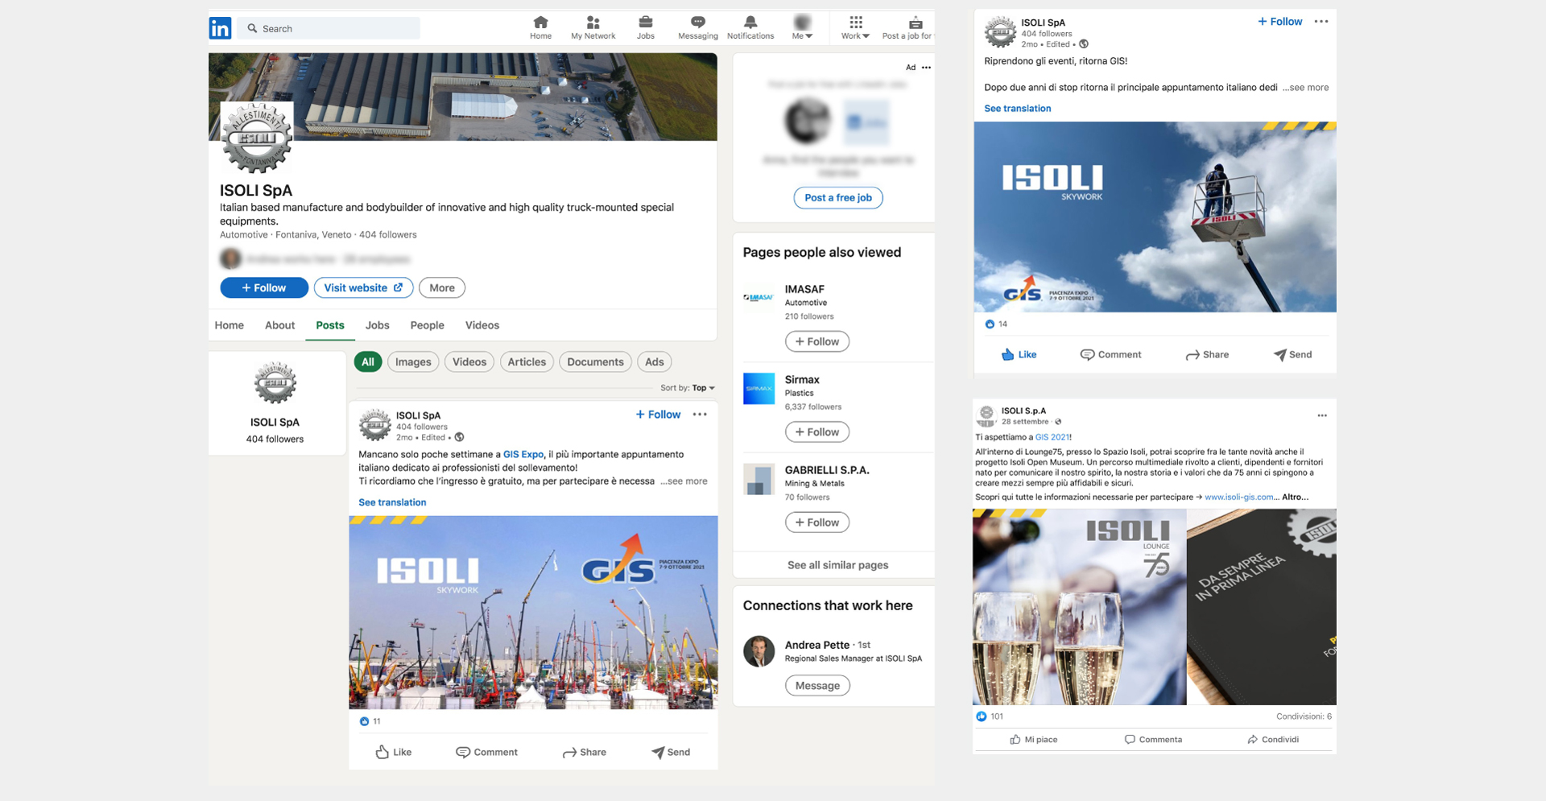Open the Sort by Top dropdown
Image resolution: width=1546 pixels, height=801 pixels.
click(x=688, y=388)
